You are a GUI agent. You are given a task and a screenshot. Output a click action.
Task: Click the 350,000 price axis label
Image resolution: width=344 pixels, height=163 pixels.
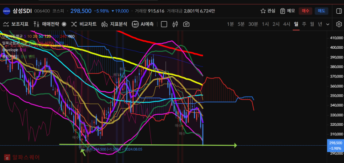336,96
